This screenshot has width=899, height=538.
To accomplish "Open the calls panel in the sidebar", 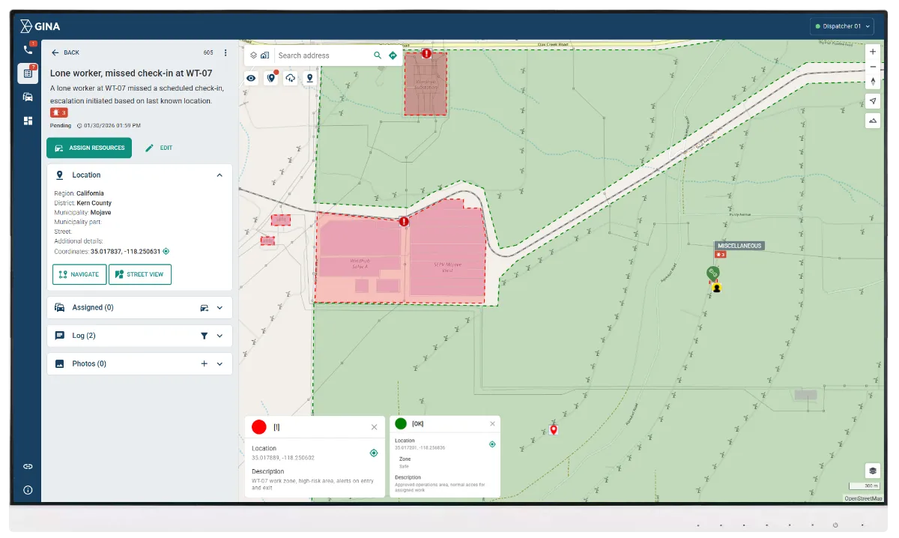I will click(28, 49).
